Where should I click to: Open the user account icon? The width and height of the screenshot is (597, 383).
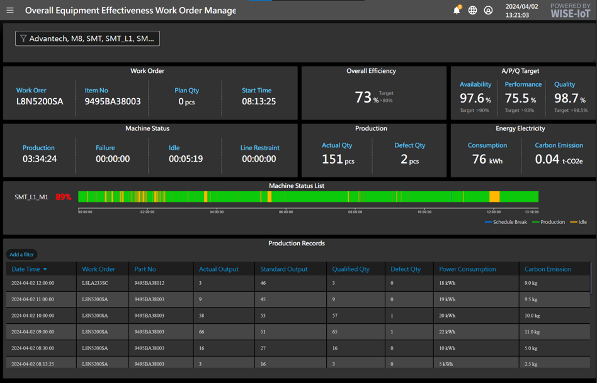pyautogui.click(x=488, y=10)
